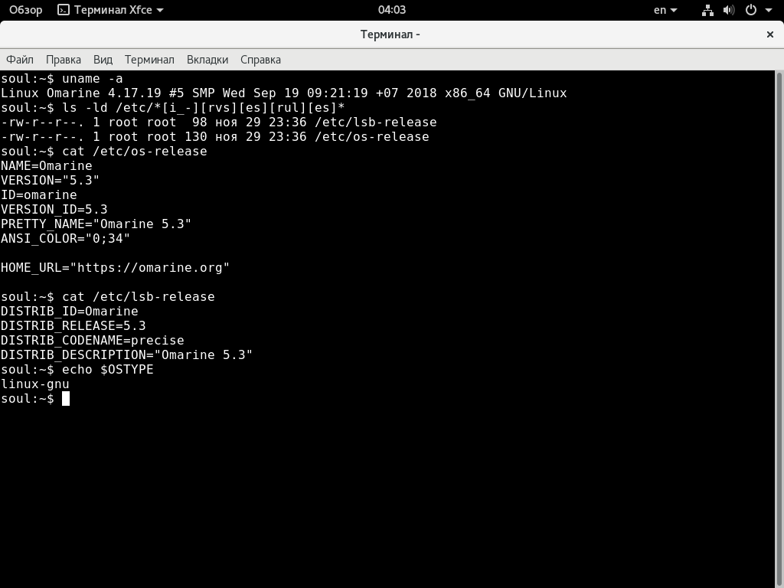Click the HOME_URL omarine.org line

(115, 267)
